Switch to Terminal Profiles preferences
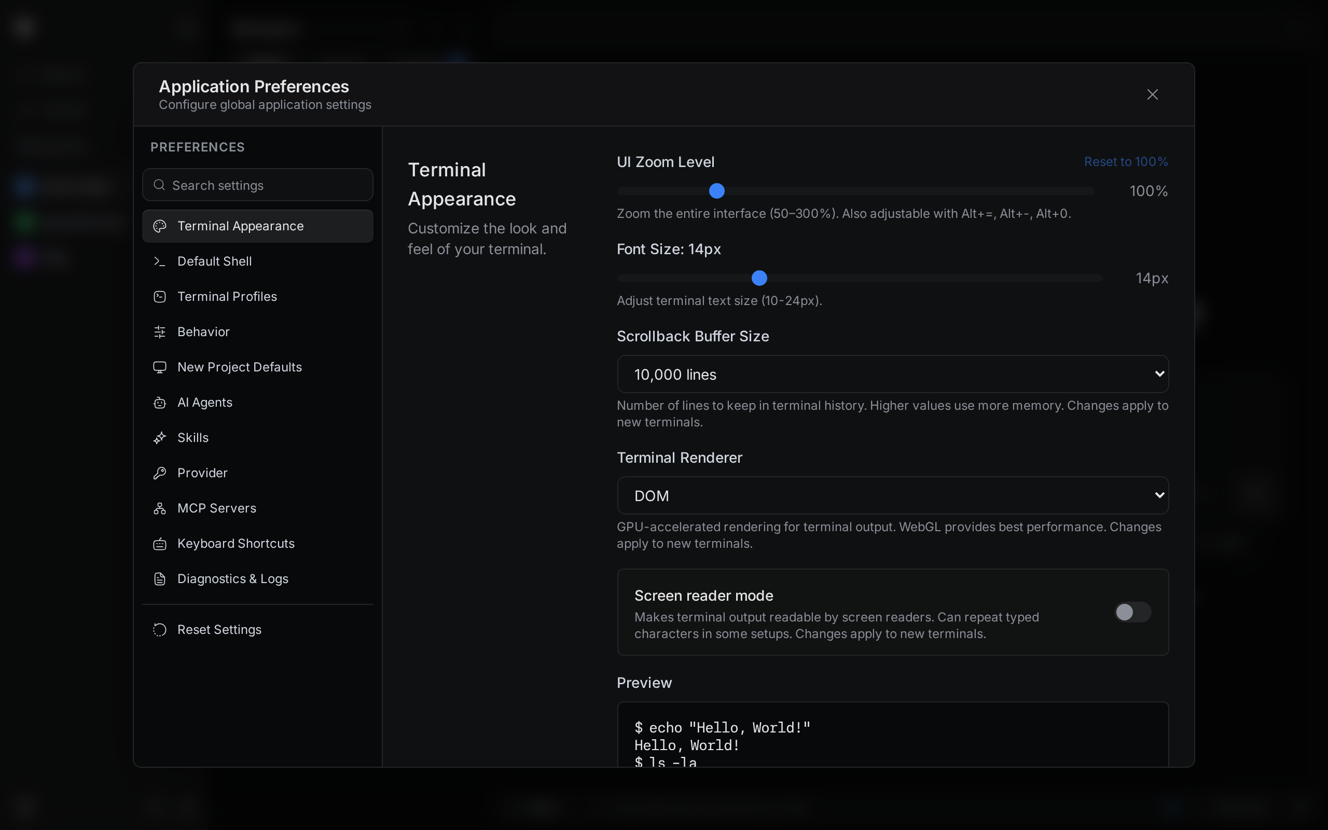Image resolution: width=1328 pixels, height=830 pixels. tap(257, 296)
